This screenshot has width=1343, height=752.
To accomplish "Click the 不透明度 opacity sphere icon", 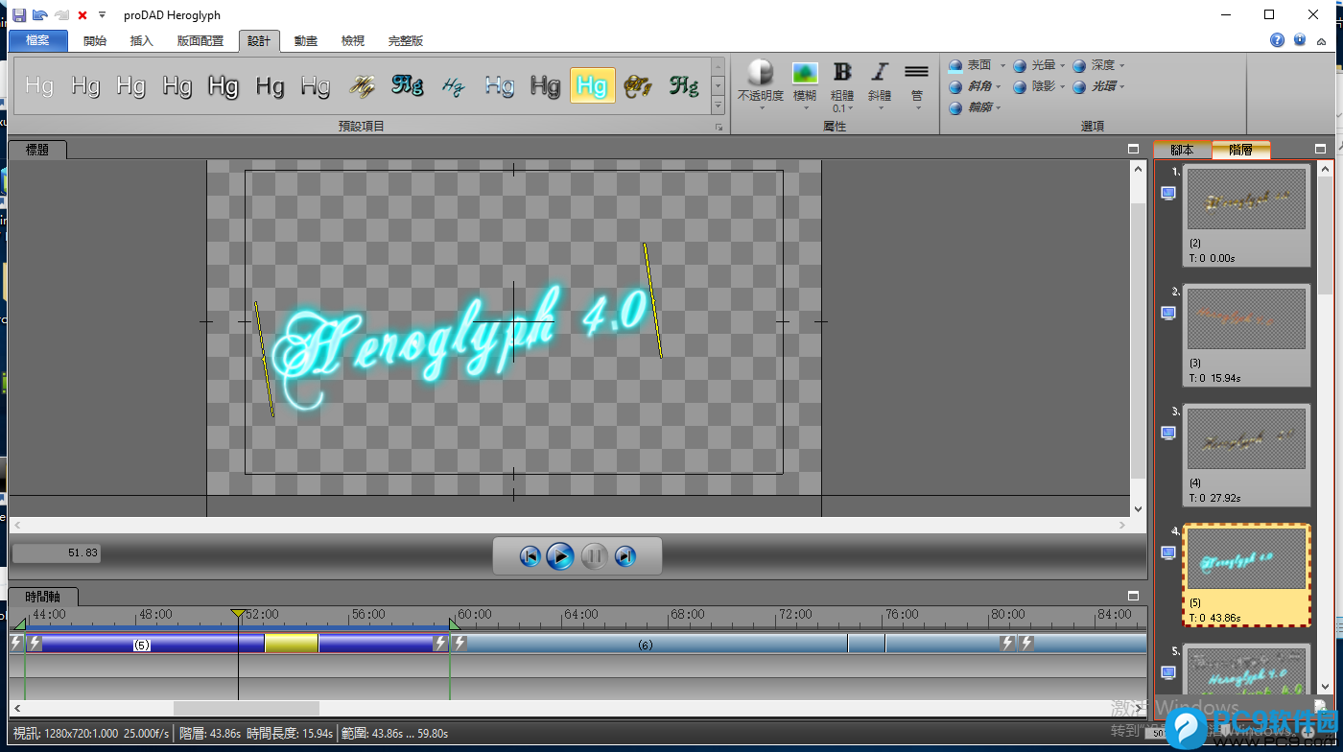I will click(x=760, y=73).
